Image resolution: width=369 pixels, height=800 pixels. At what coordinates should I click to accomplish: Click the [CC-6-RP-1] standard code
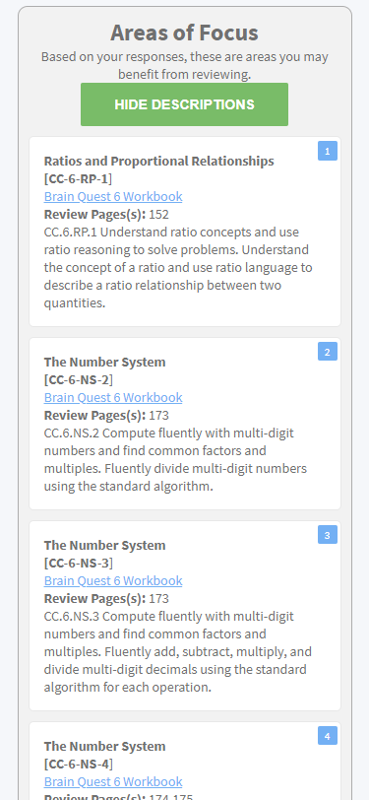pos(78,179)
